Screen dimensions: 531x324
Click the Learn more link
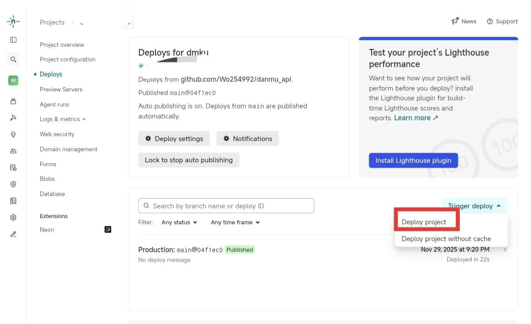click(x=416, y=118)
